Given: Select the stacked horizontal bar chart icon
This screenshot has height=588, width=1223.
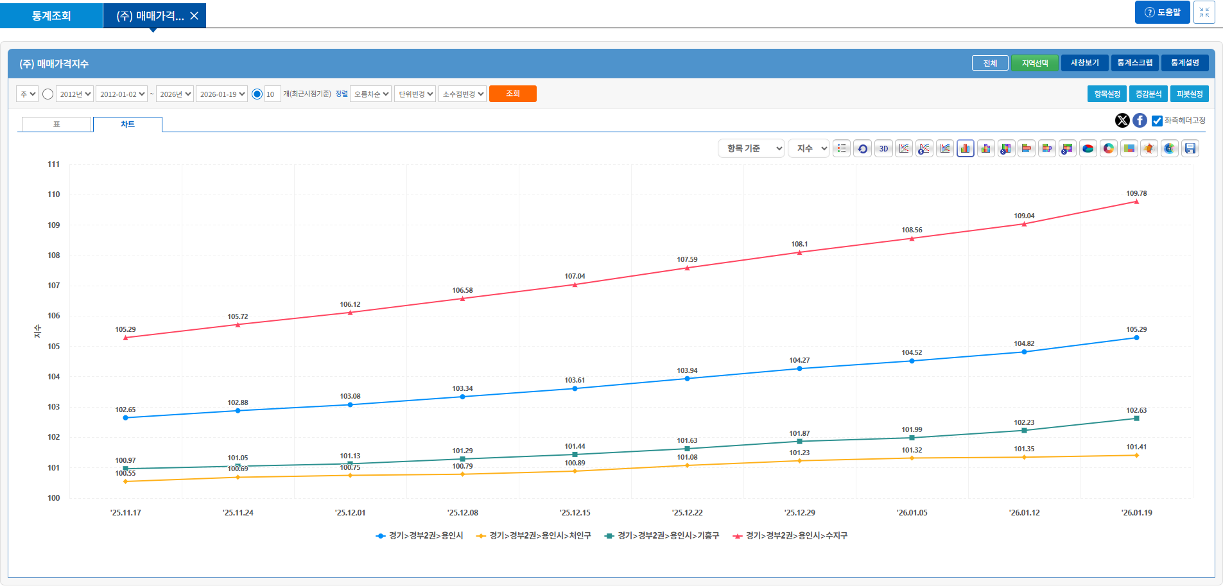Looking at the screenshot, I should pos(1047,148).
